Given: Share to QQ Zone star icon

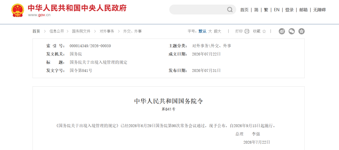Looking at the screenshot, I should (301, 31).
